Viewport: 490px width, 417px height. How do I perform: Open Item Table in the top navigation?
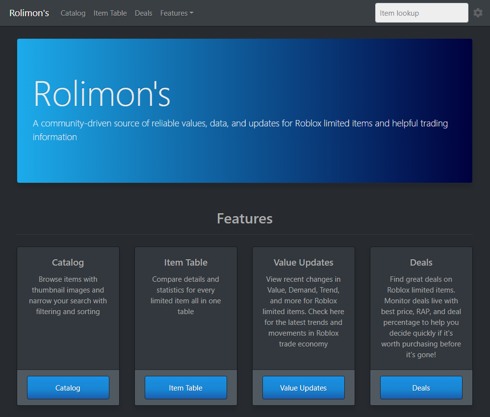click(x=110, y=13)
